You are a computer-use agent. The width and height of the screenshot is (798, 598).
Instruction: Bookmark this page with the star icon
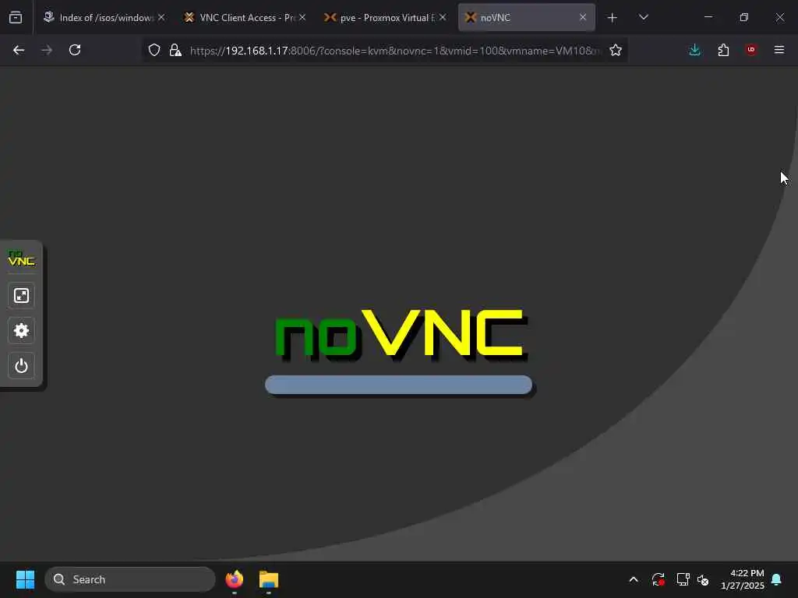click(x=616, y=50)
